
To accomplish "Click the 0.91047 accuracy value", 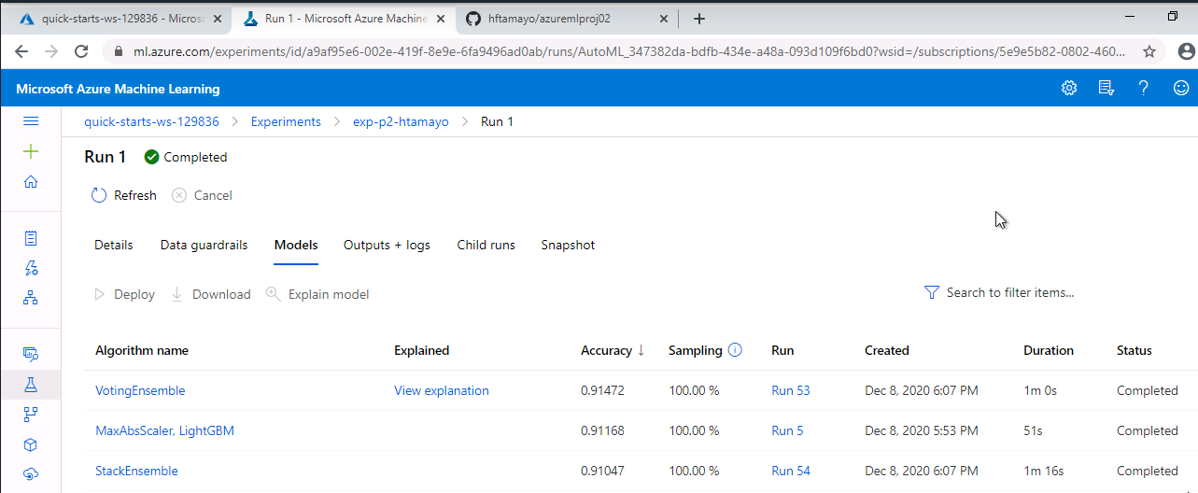I will tap(602, 471).
